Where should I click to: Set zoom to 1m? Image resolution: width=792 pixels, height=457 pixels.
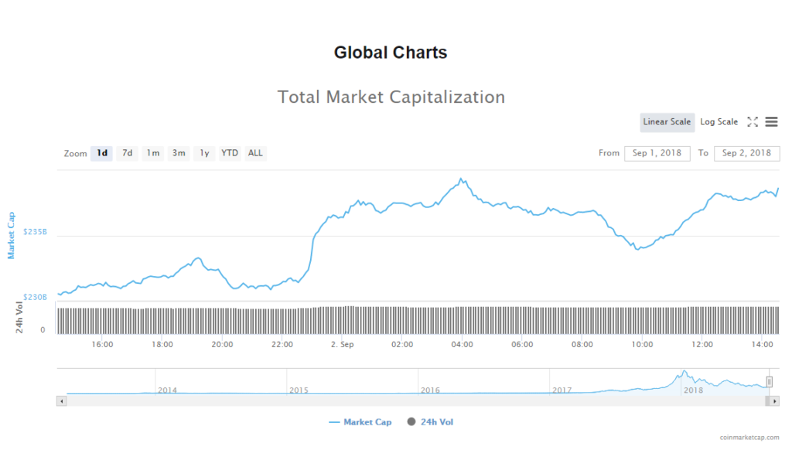tap(153, 153)
